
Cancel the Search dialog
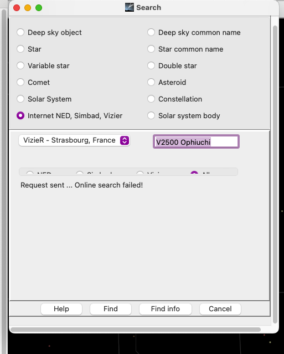[220, 309]
